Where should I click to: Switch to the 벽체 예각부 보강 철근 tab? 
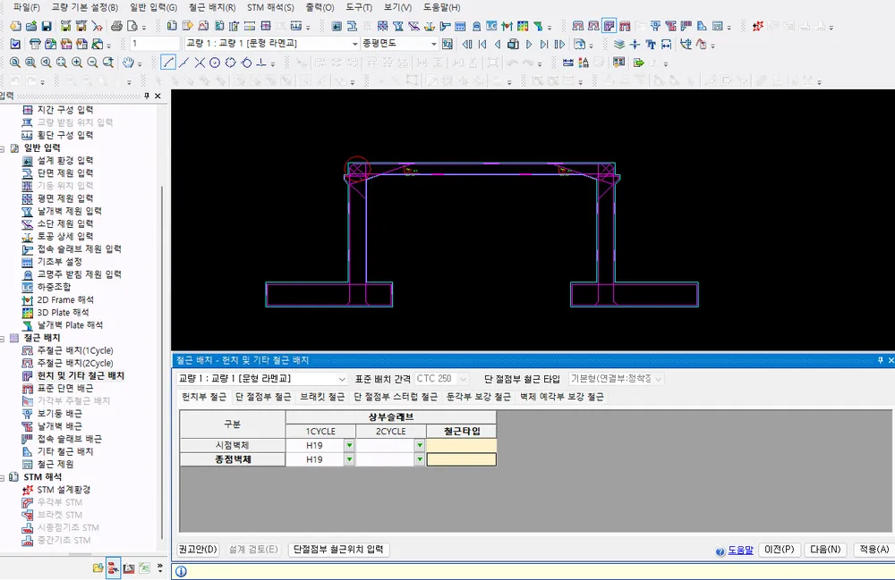(562, 397)
